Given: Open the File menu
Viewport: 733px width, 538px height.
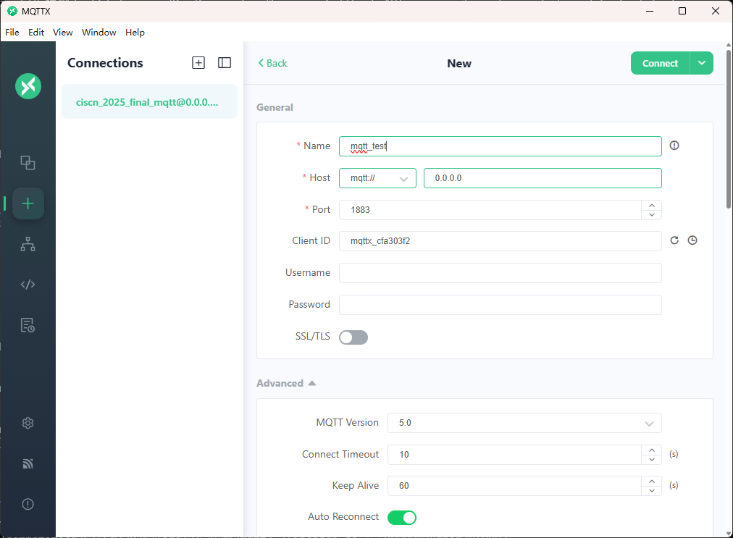Looking at the screenshot, I should pos(12,33).
